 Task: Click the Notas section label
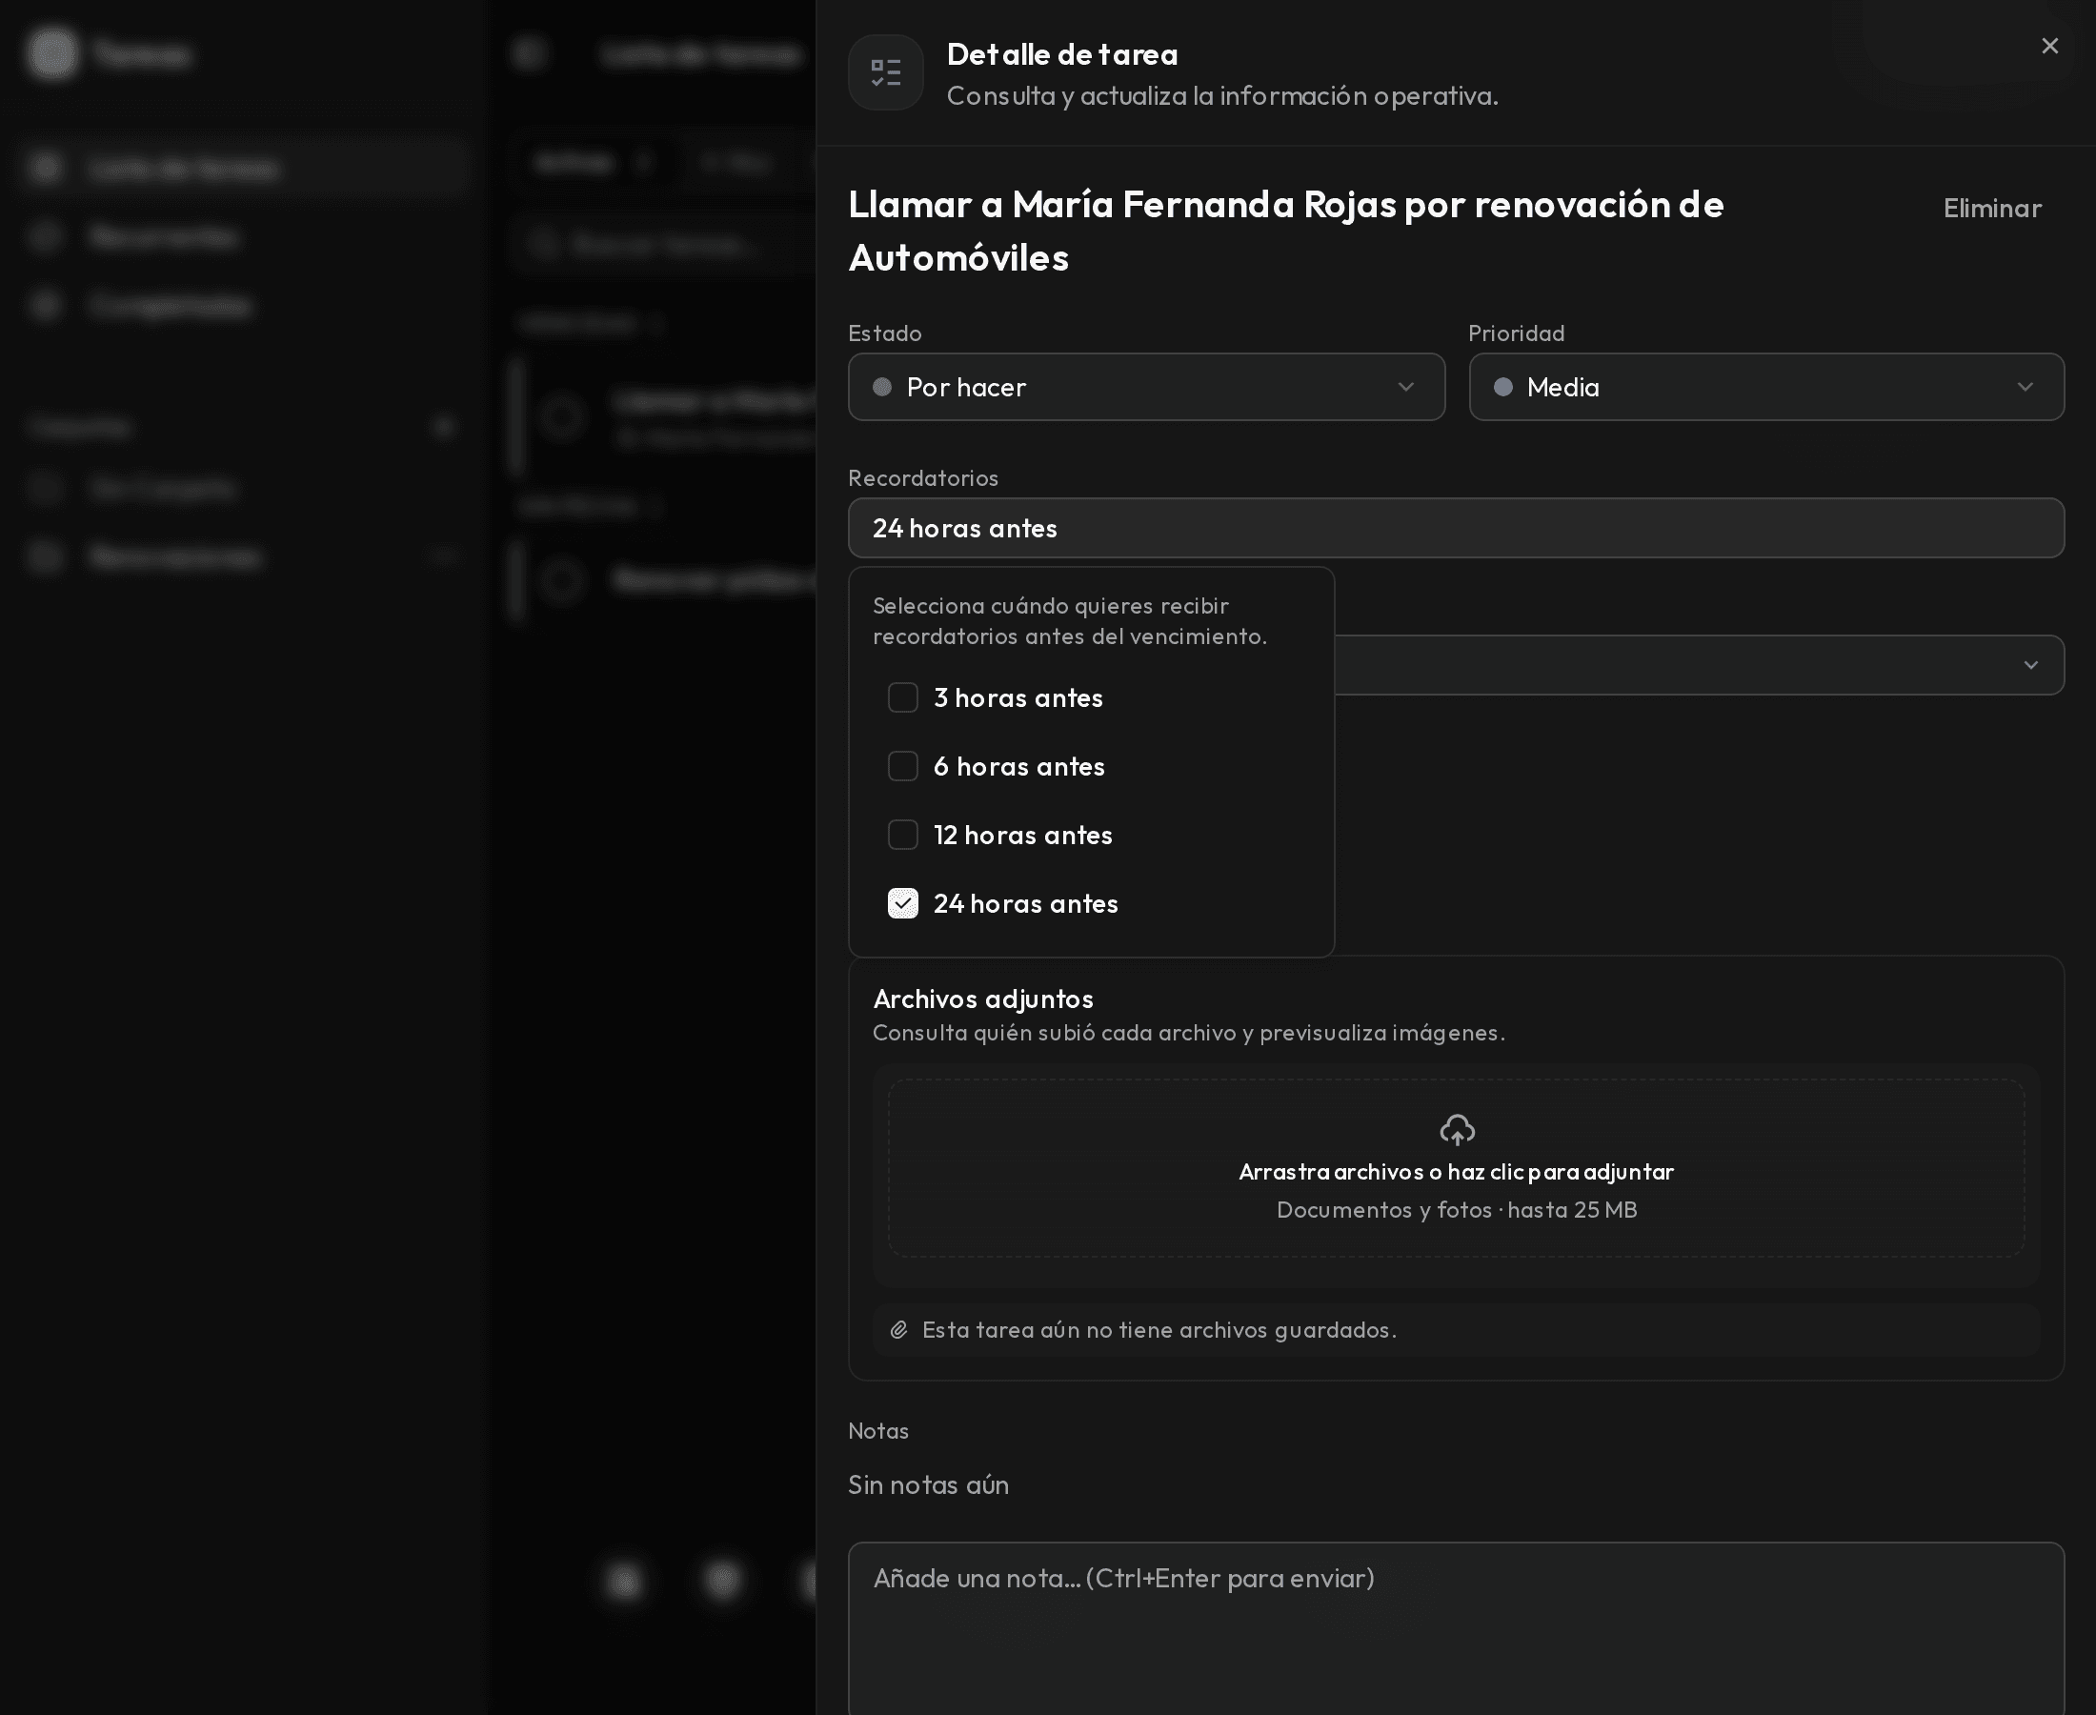coord(878,1430)
